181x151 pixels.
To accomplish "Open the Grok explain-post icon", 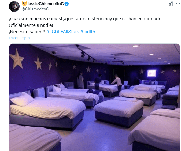I will coord(171,4).
